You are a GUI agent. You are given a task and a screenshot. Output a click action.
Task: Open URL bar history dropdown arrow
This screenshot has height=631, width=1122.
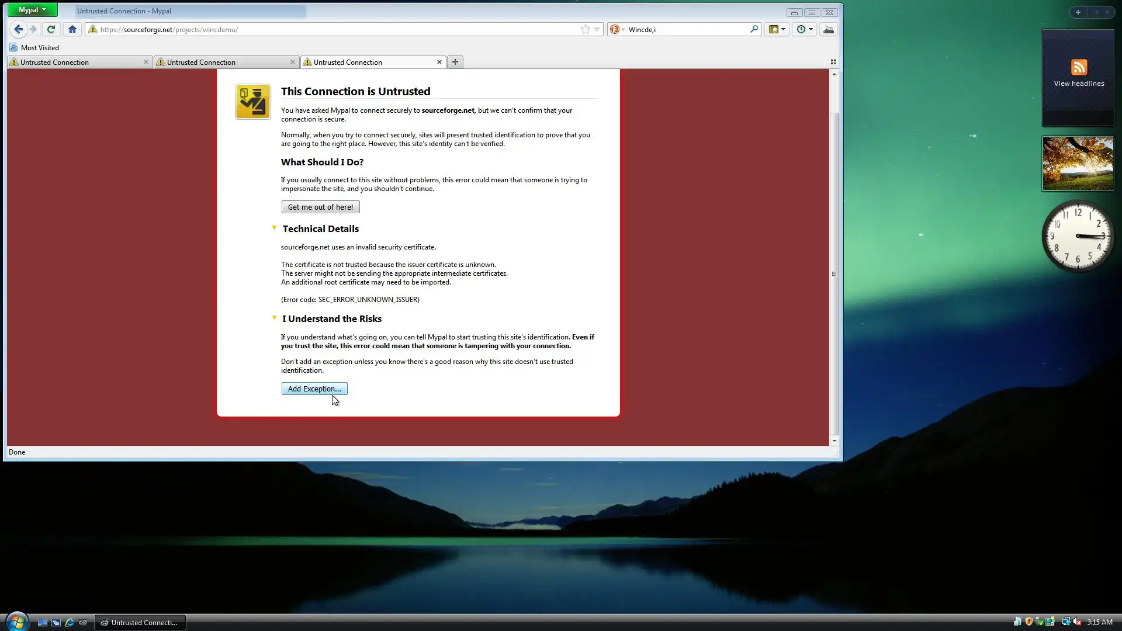[x=597, y=29]
